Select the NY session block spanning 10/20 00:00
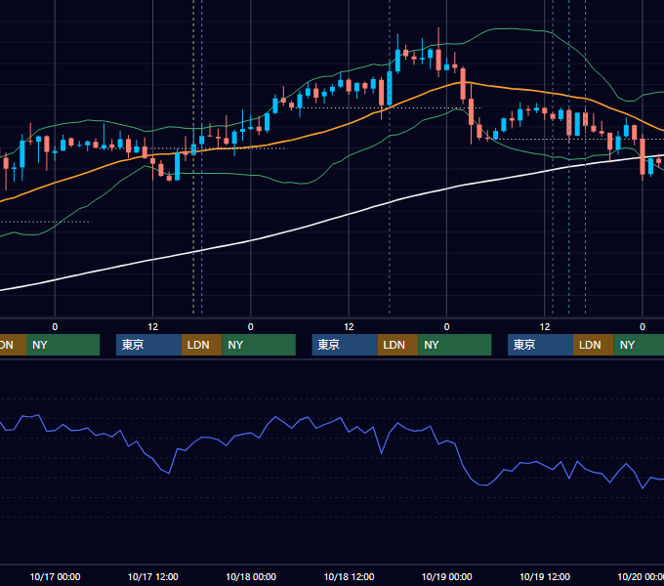 pos(639,345)
